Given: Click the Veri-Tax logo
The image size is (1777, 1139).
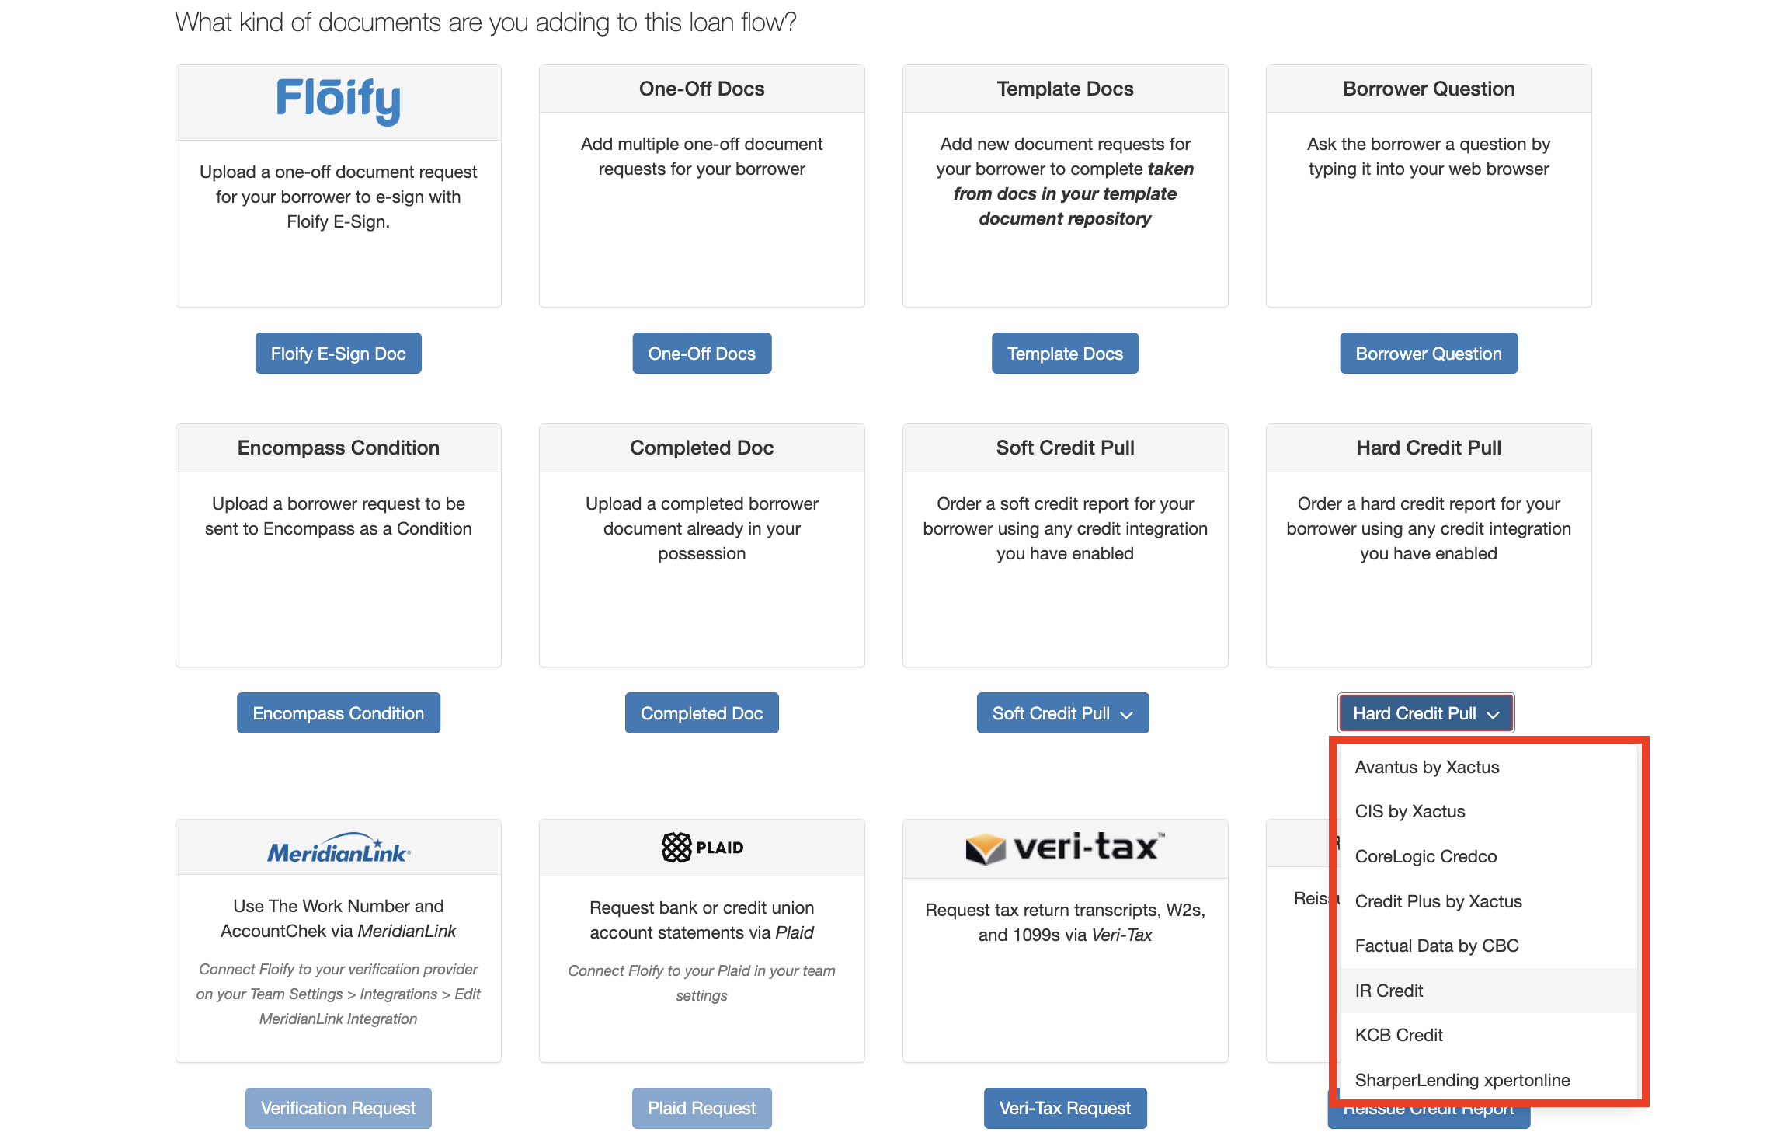Looking at the screenshot, I should click(1064, 847).
